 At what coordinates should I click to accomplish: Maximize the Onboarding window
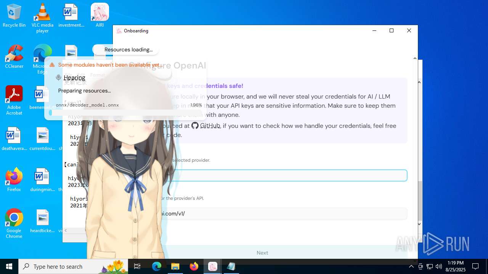[392, 30]
